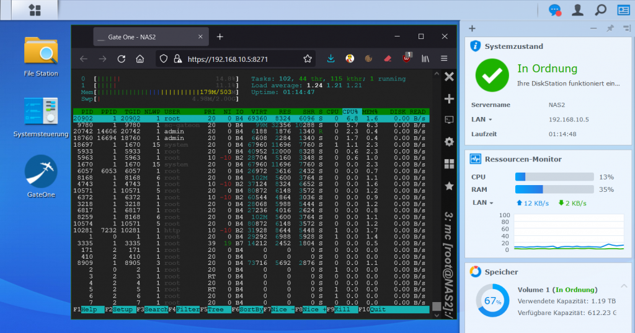The width and height of the screenshot is (635, 333).
Task: Open Gate One settings gear icon
Action: point(449,142)
